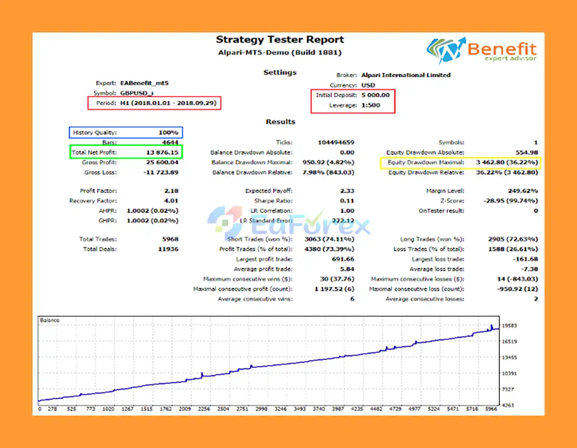Click the Sharpe Ratio 0.11 value
The height and width of the screenshot is (448, 577).
[347, 201]
